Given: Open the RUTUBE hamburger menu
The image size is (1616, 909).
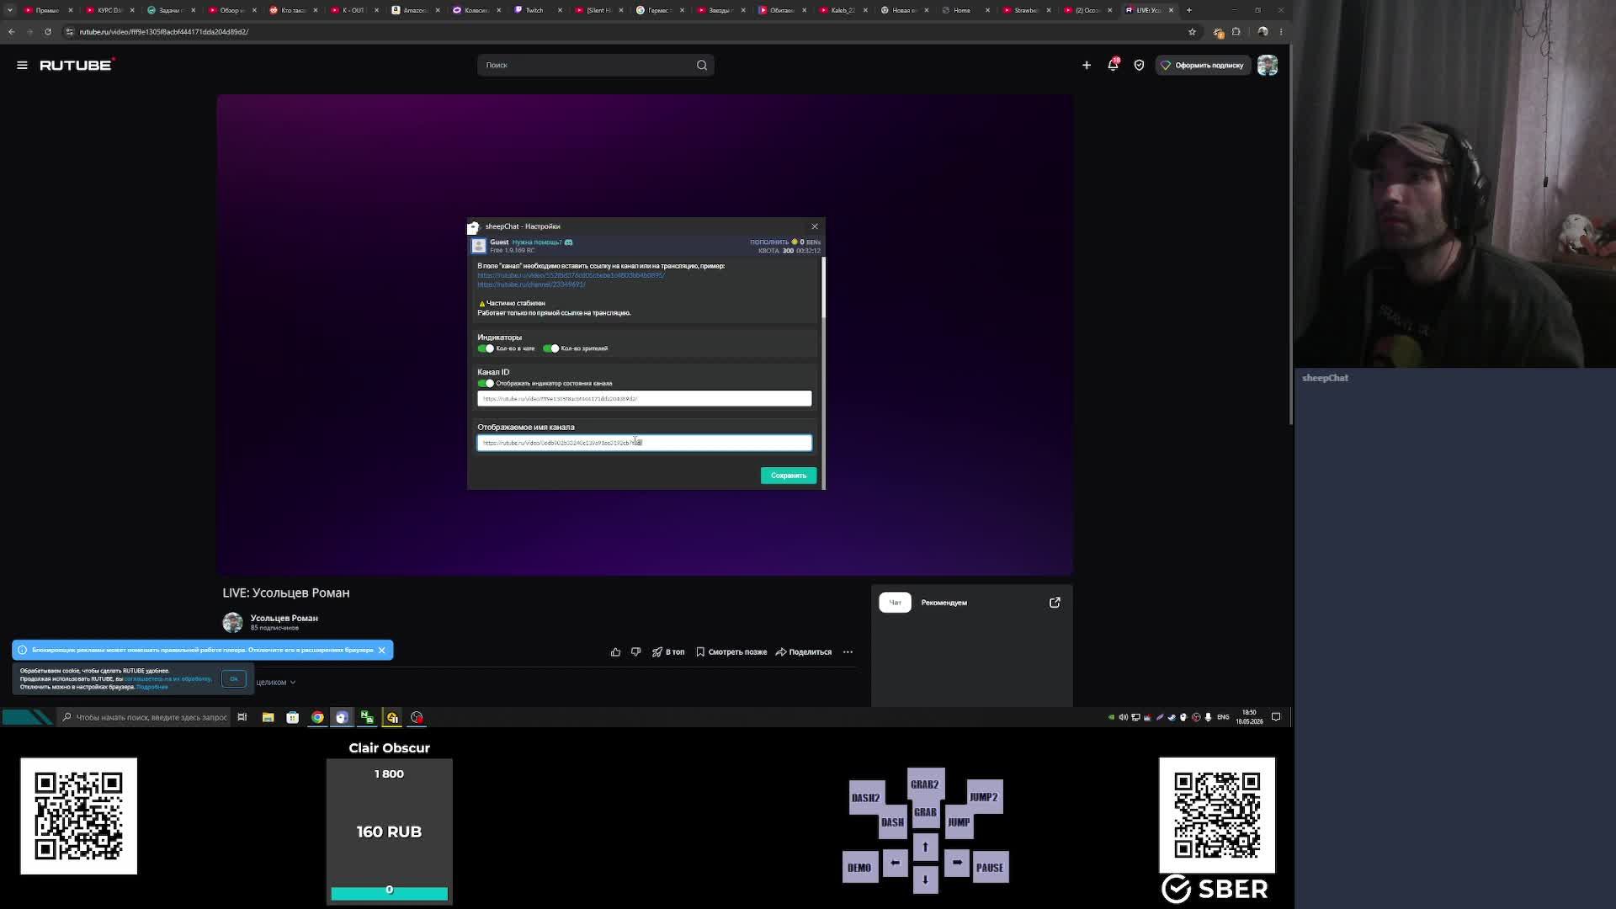Looking at the screenshot, I should tap(22, 65).
